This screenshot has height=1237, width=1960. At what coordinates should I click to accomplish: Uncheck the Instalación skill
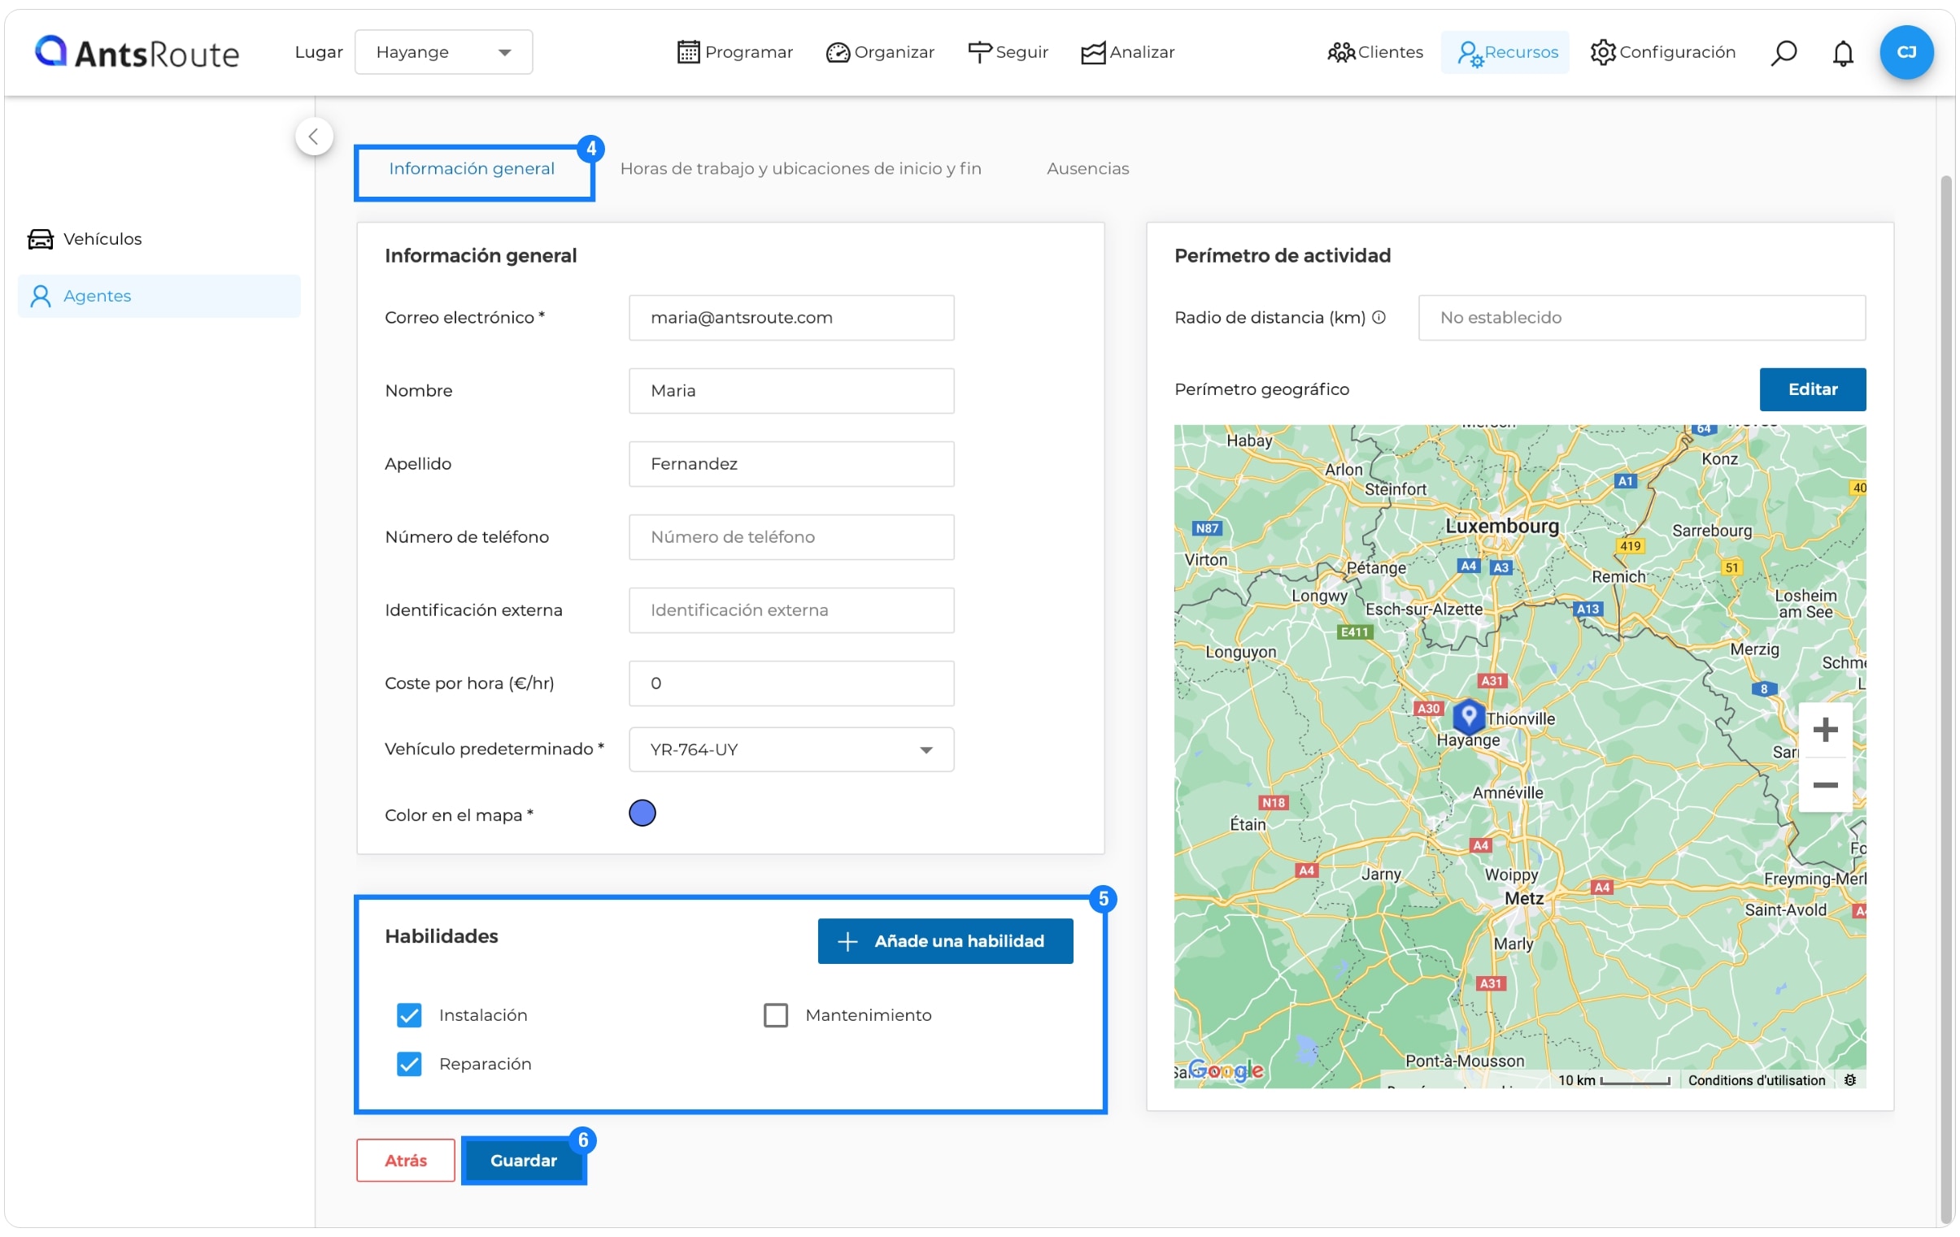click(409, 1015)
